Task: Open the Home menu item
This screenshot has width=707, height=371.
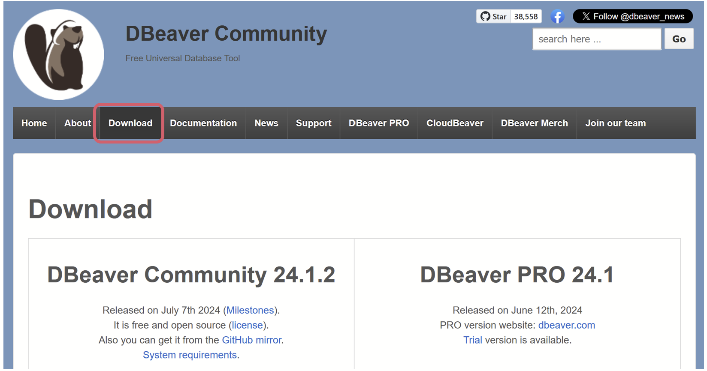Action: (34, 123)
